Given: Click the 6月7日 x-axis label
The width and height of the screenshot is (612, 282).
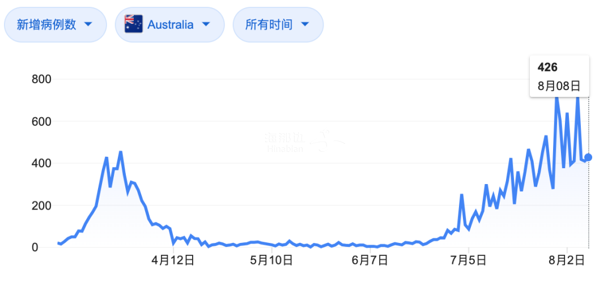Looking at the screenshot, I should tap(370, 260).
